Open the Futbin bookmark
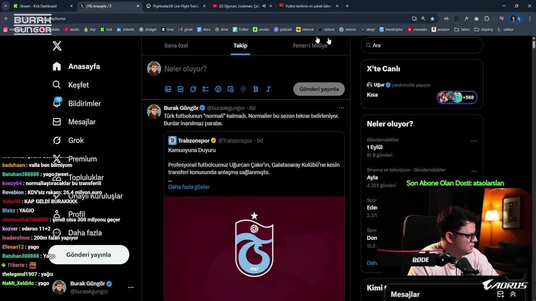The width and height of the screenshot is (536, 301). point(240,30)
